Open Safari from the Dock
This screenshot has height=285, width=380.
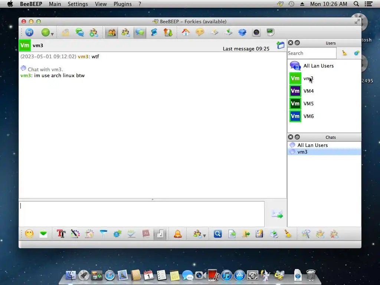pos(109,276)
